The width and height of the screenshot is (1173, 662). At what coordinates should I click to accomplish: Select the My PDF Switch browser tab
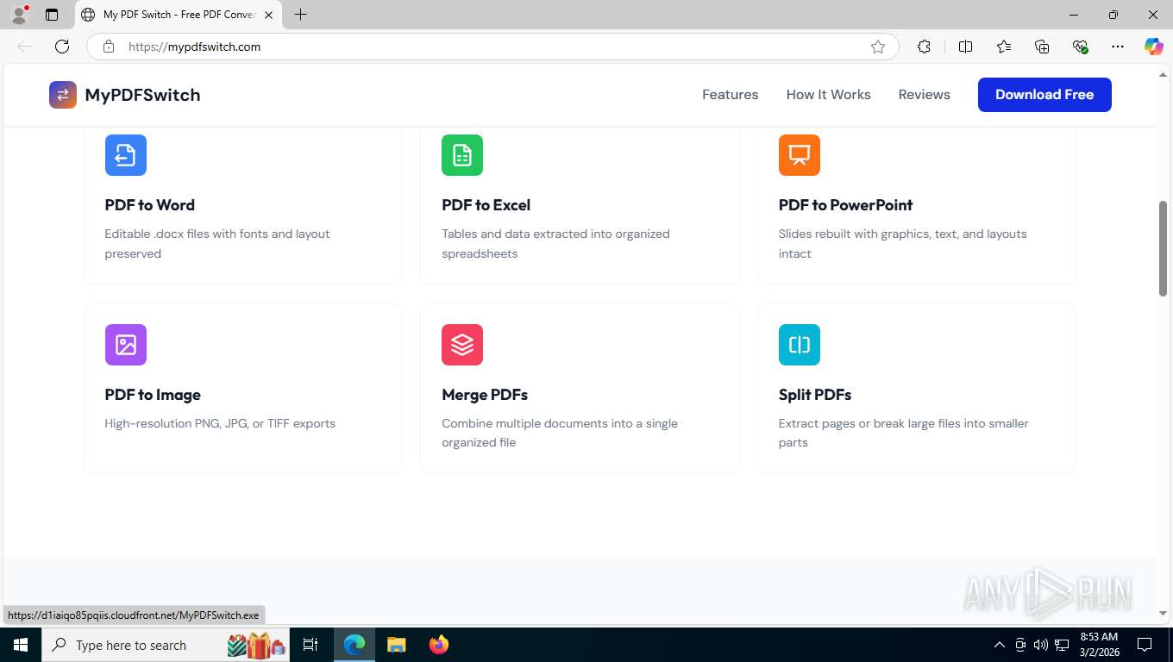tap(179, 15)
